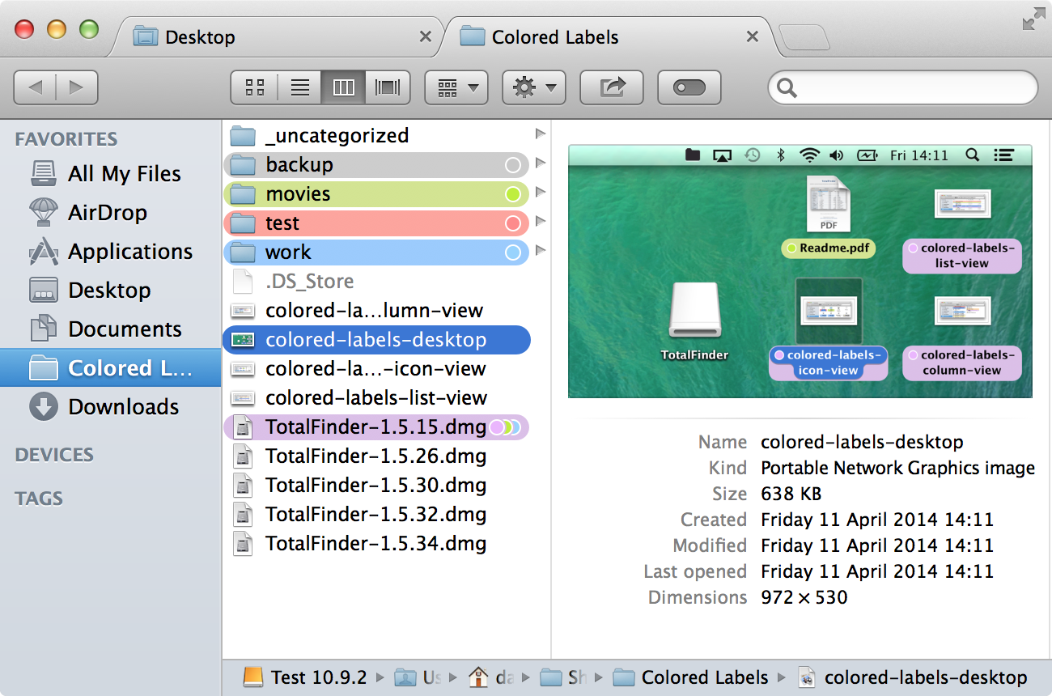Viewport: 1052px width, 696px height.
Task: Switch to icon view in toolbar
Action: pos(255,87)
